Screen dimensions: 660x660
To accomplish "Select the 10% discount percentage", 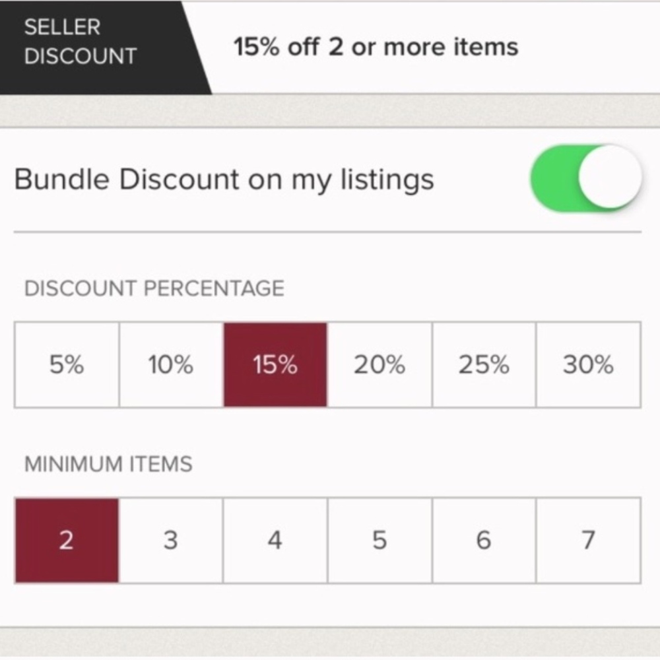I will [170, 364].
